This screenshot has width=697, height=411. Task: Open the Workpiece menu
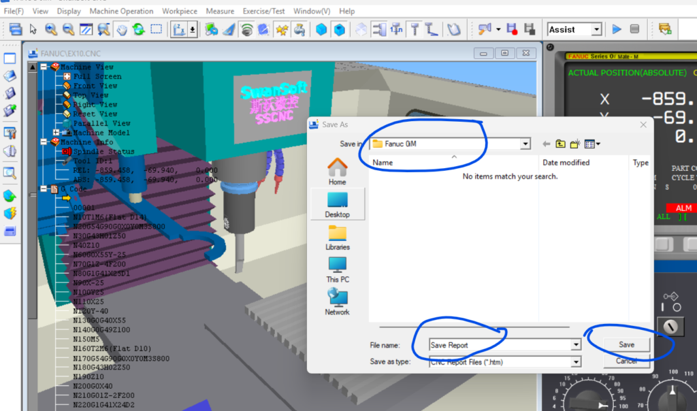tap(180, 11)
